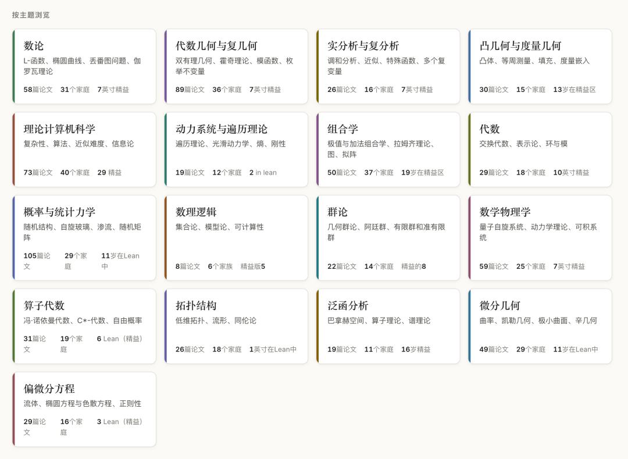Click 低维拓扑、流形、同伦论 description
This screenshot has height=459, width=628.
click(216, 321)
